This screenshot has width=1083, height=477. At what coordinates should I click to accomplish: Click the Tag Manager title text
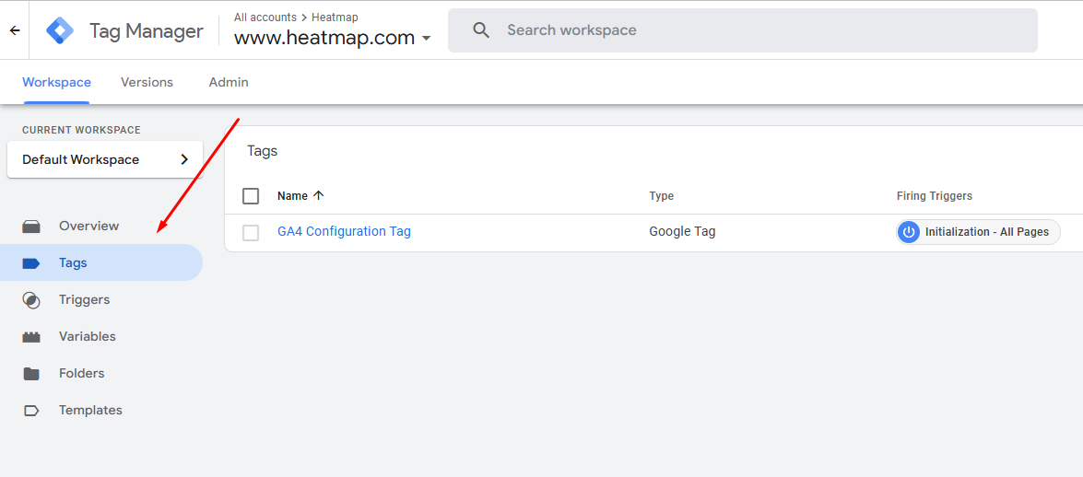pos(147,31)
